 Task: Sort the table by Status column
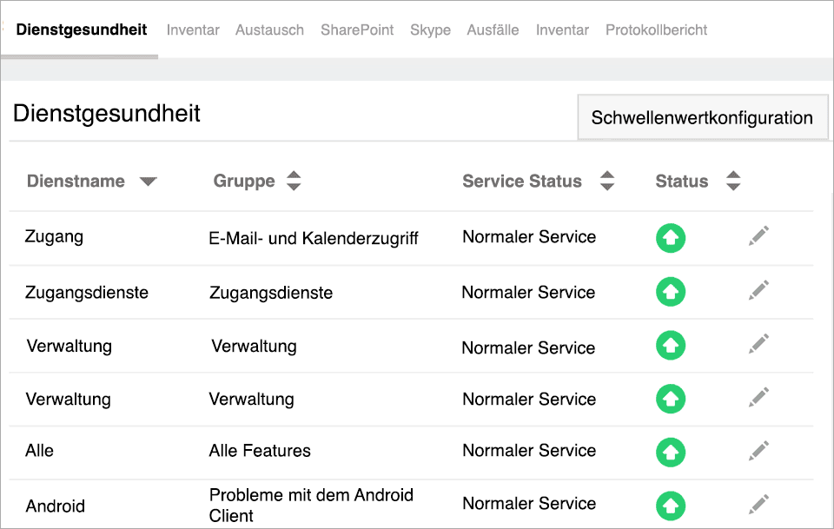(733, 181)
